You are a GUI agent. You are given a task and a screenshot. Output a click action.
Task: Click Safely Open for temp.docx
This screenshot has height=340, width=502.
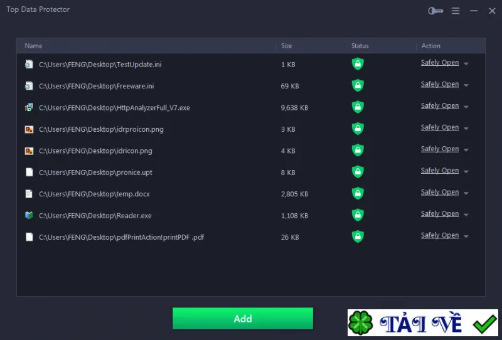(440, 192)
